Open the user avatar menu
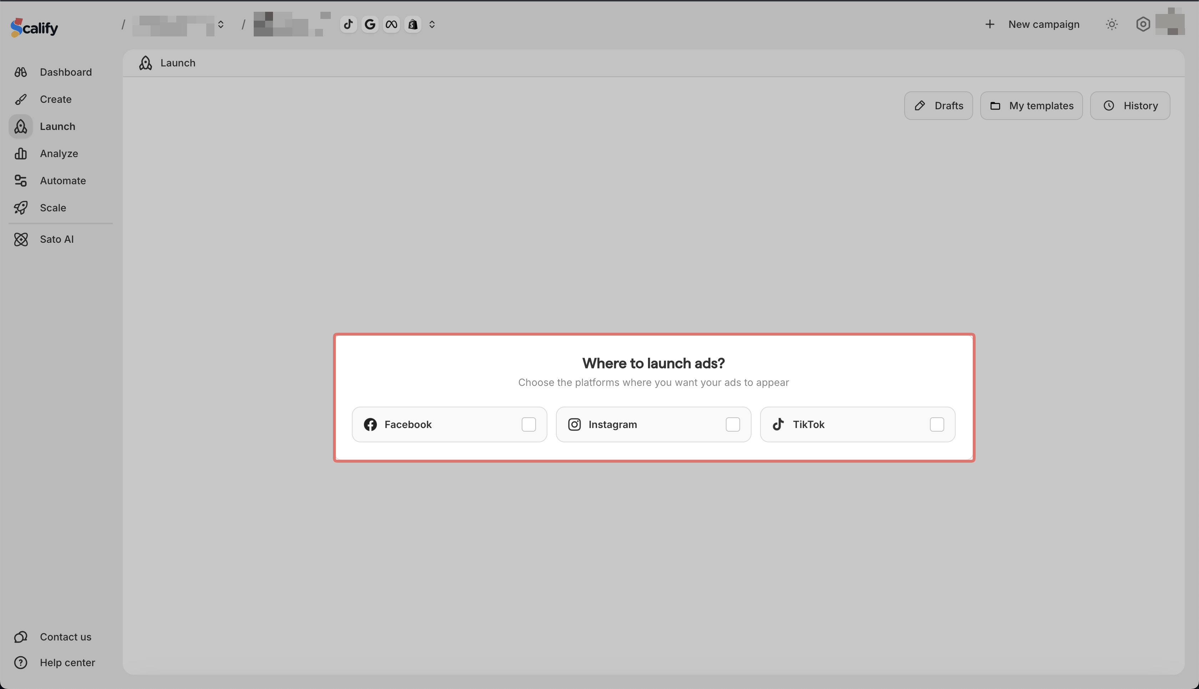 point(1170,22)
